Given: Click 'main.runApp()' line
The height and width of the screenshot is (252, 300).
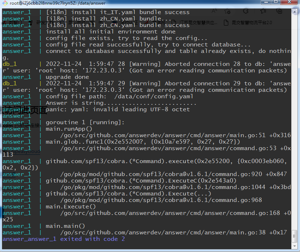Looking at the screenshot, I should (x=69, y=129).
